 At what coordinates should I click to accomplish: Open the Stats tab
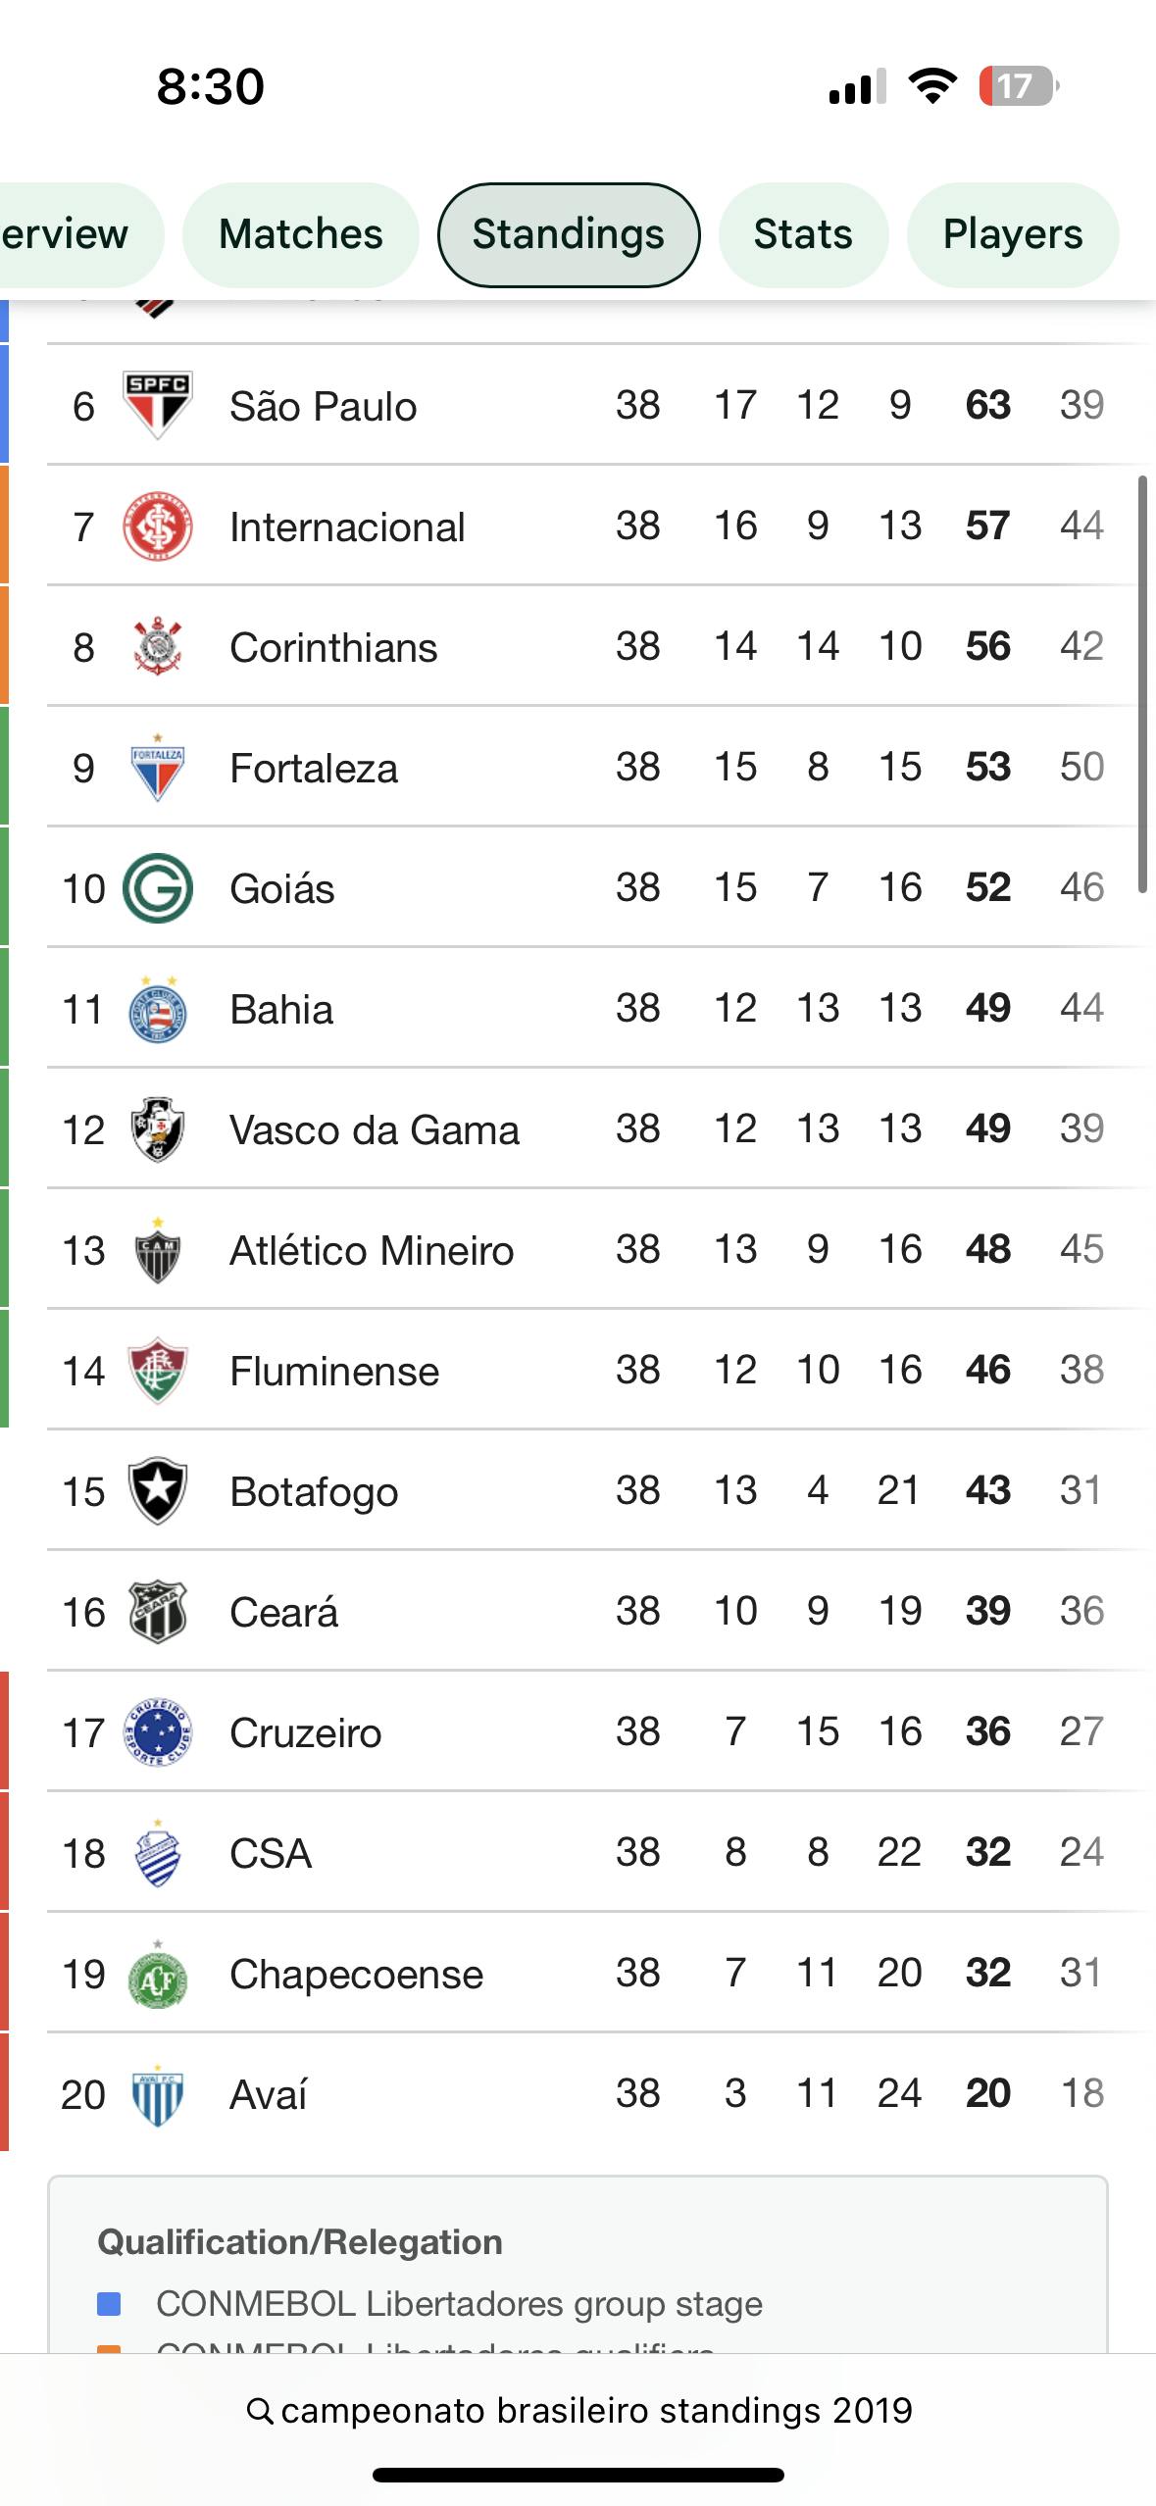(x=803, y=234)
